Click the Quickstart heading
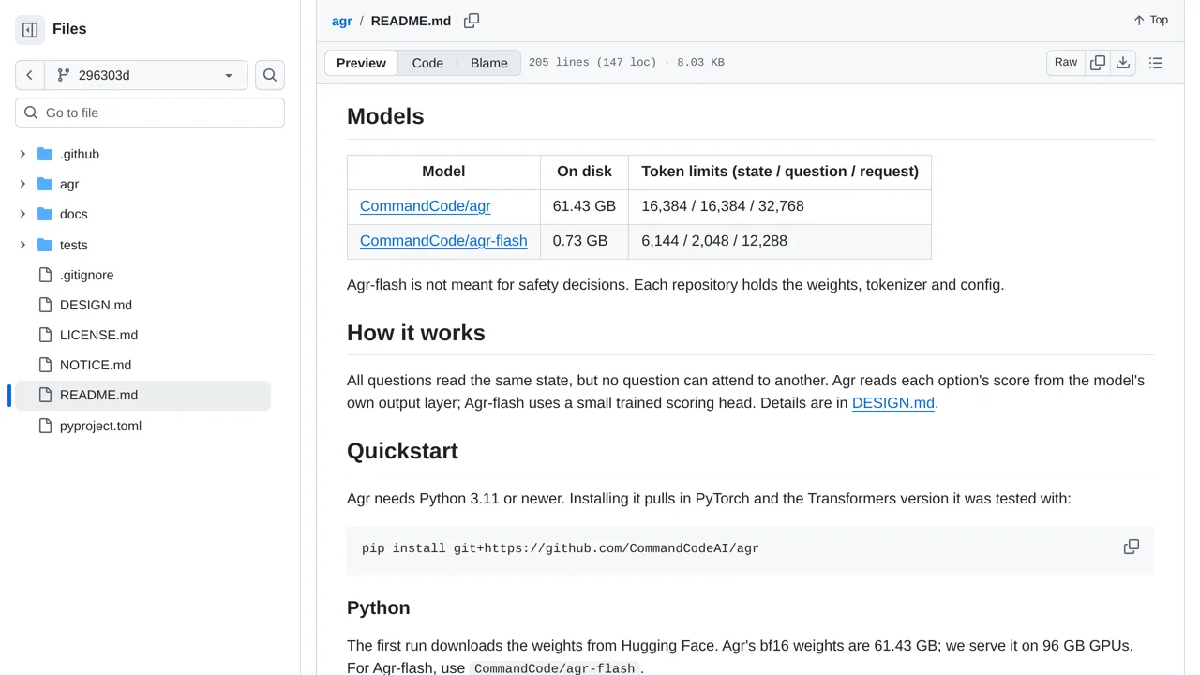 402,451
